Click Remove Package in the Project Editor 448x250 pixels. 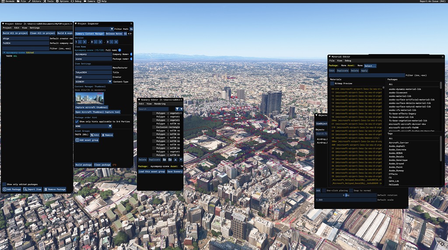(55, 189)
